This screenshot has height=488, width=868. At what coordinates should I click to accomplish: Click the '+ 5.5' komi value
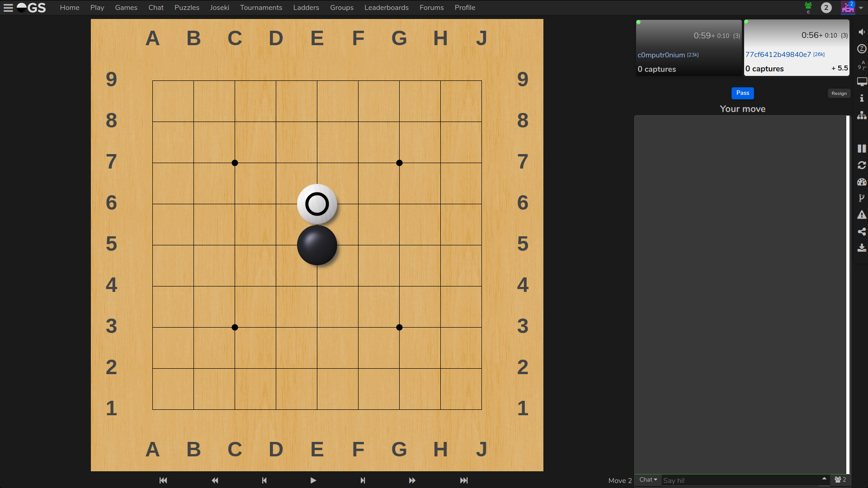tap(840, 68)
